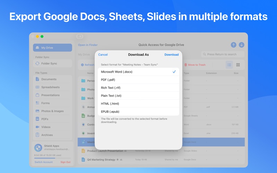277x173 pixels.
Task: Click the PDFs icon in sidebar
Action: click(37, 119)
